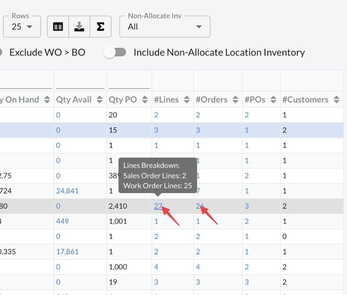Click the #Orders column header text
347x295 pixels.
pos(212,100)
